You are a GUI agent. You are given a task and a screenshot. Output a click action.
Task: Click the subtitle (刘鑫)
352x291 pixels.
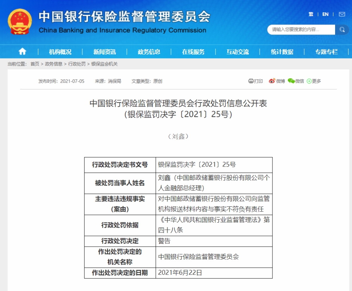pyautogui.click(x=178, y=136)
